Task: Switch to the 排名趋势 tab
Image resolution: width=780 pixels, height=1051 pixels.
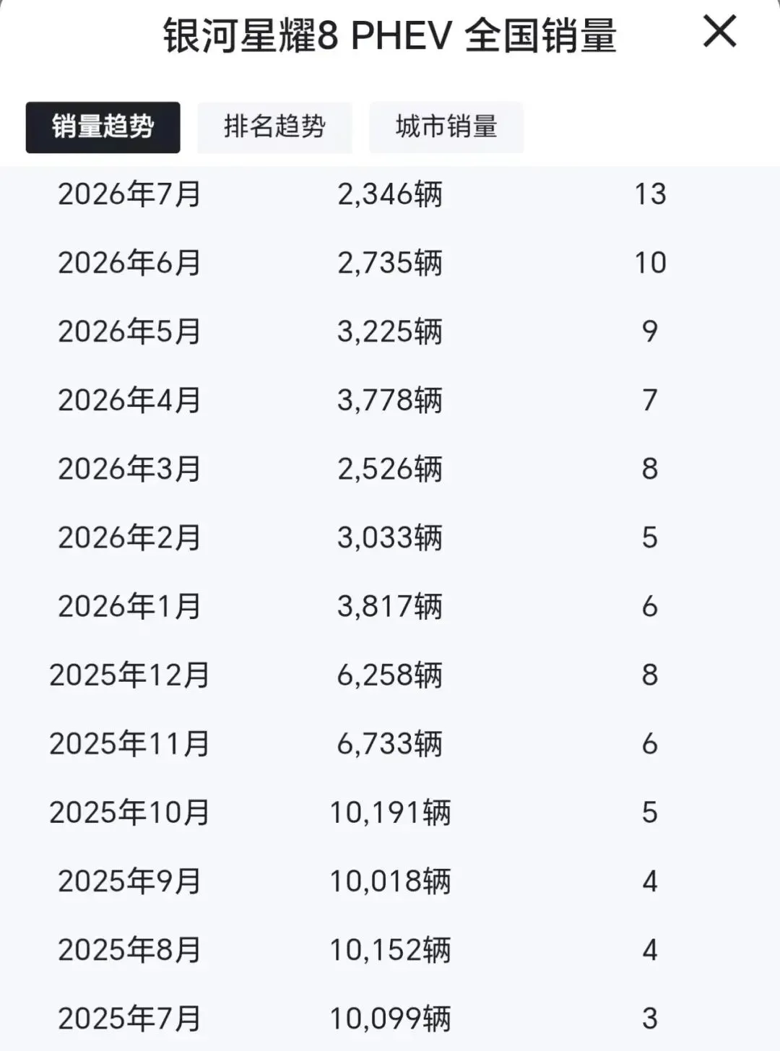Action: point(274,127)
